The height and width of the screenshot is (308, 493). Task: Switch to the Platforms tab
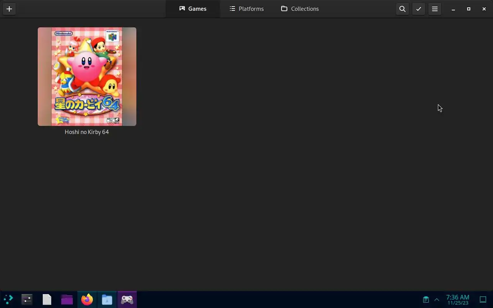[x=246, y=9]
